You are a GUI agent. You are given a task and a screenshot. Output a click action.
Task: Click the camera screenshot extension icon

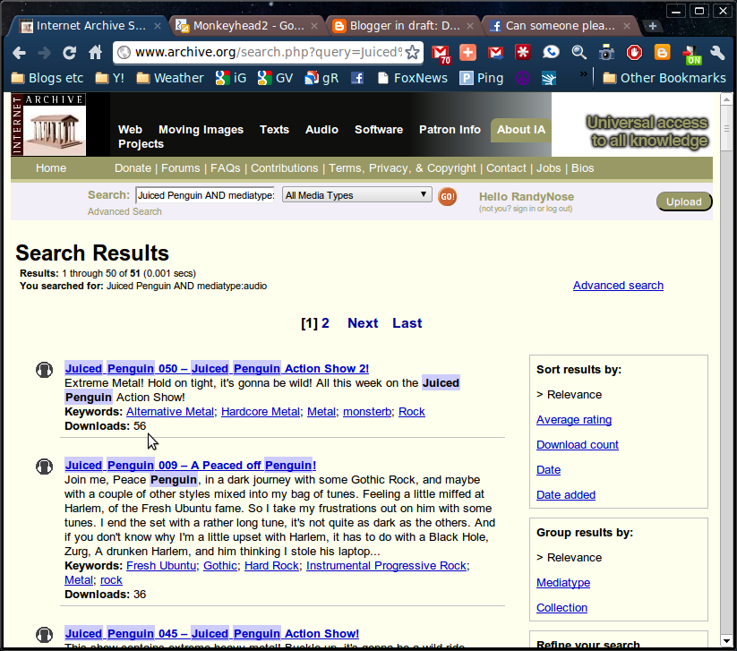tap(606, 53)
